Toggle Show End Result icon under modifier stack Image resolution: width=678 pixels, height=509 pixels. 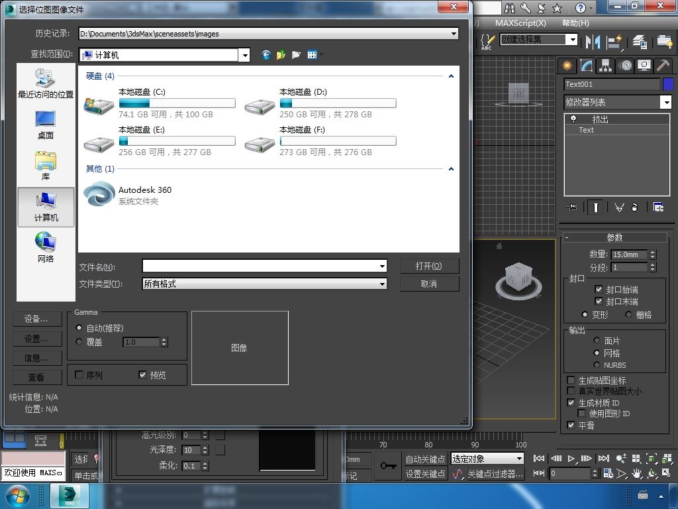595,207
